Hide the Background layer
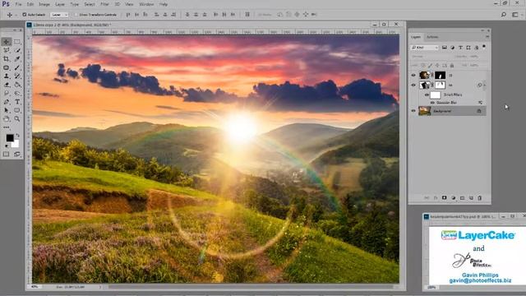The width and height of the screenshot is (526, 296). pyautogui.click(x=413, y=111)
